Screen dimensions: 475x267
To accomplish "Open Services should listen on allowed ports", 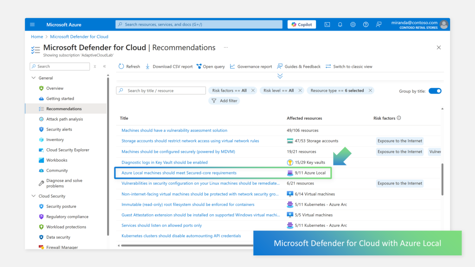I will [161, 226].
